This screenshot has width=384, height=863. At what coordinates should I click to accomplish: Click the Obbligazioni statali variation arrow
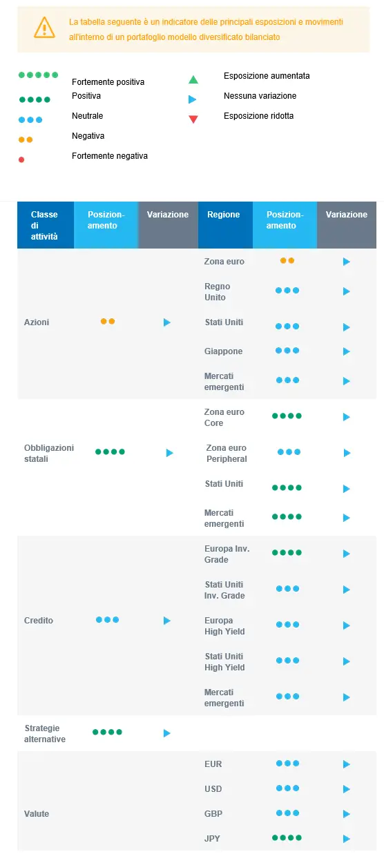170,453
